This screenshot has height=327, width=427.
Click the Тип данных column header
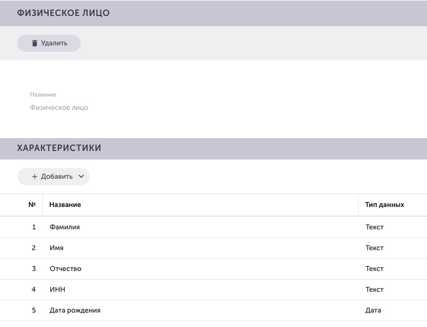click(x=384, y=205)
